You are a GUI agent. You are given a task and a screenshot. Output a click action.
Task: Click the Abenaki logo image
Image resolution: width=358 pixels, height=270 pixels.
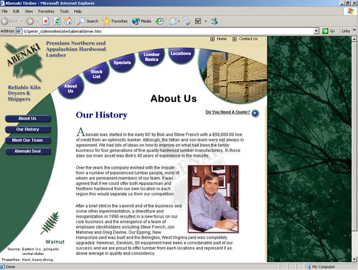pos(23,62)
